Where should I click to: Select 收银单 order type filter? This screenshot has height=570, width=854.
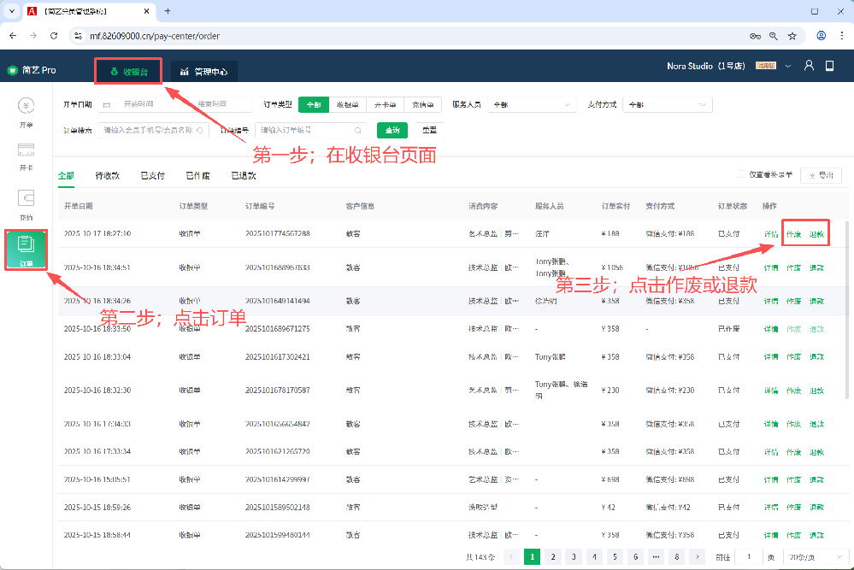point(347,104)
